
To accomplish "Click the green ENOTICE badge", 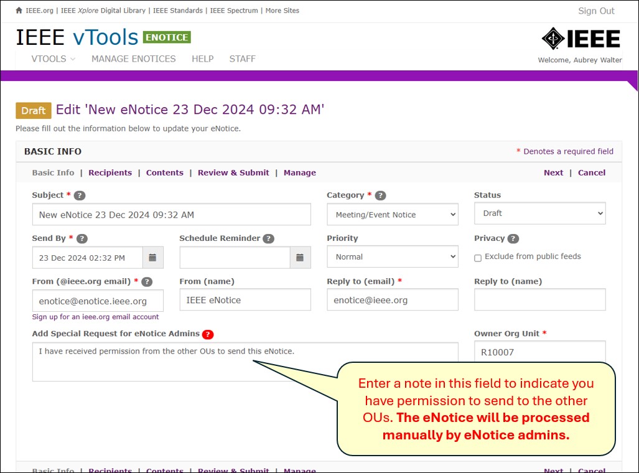I will pos(167,37).
